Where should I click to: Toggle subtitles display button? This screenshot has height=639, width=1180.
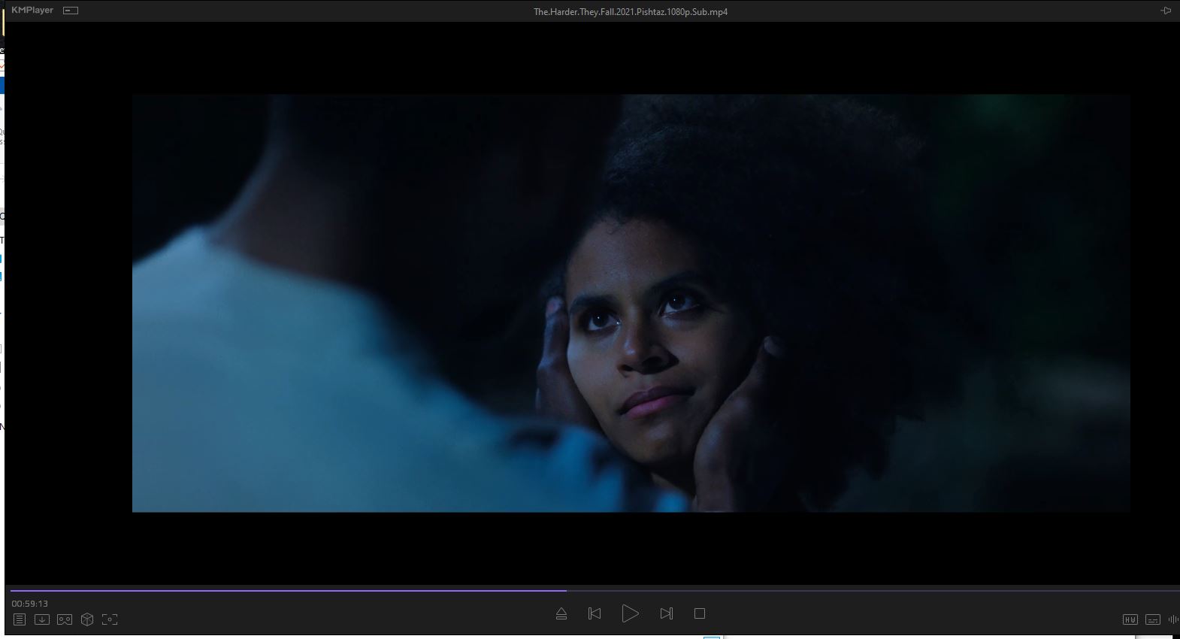coord(1152,619)
